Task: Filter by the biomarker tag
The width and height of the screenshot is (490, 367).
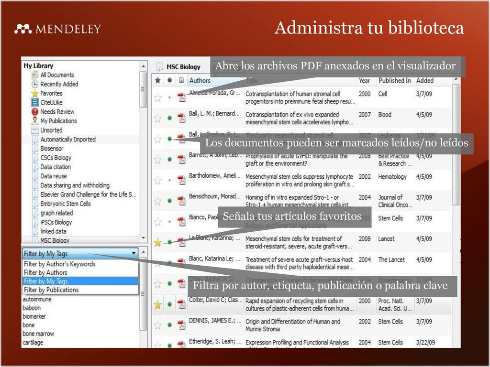Action: 34,316
